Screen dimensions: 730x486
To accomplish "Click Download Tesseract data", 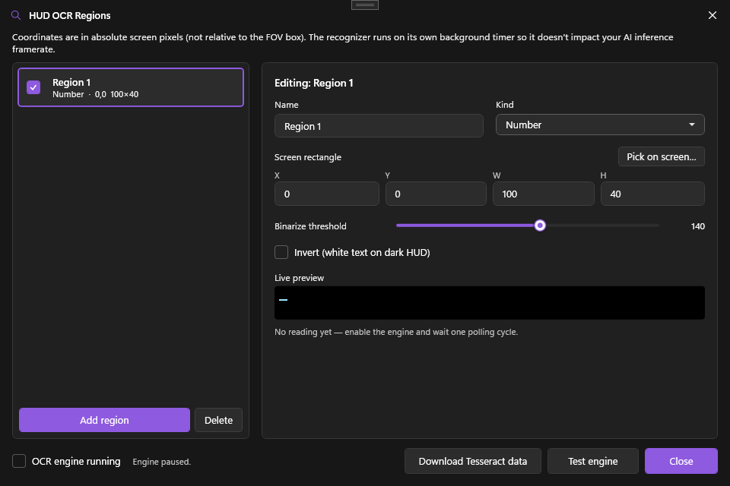I will [x=472, y=461].
